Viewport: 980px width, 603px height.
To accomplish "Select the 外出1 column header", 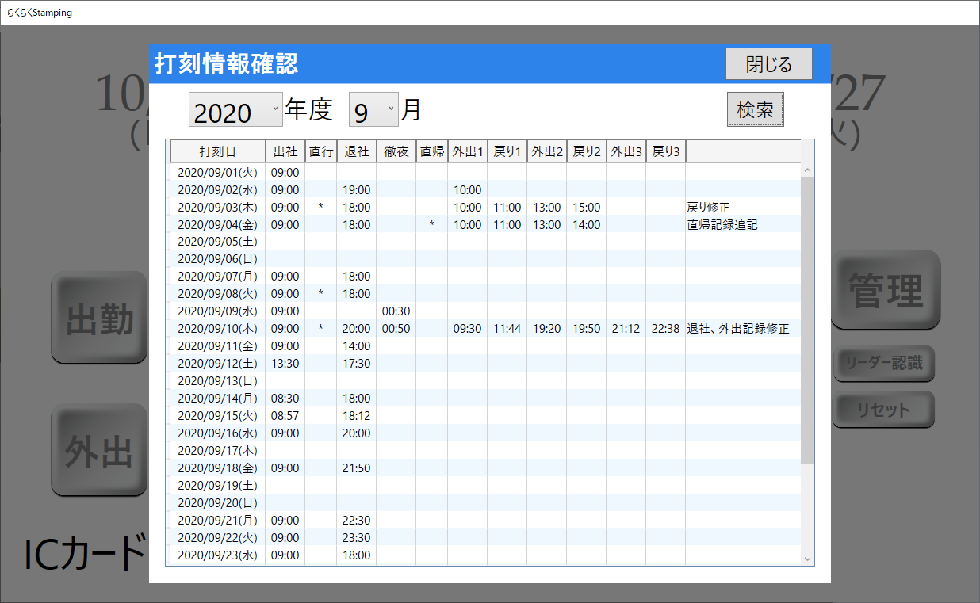I will point(467,151).
